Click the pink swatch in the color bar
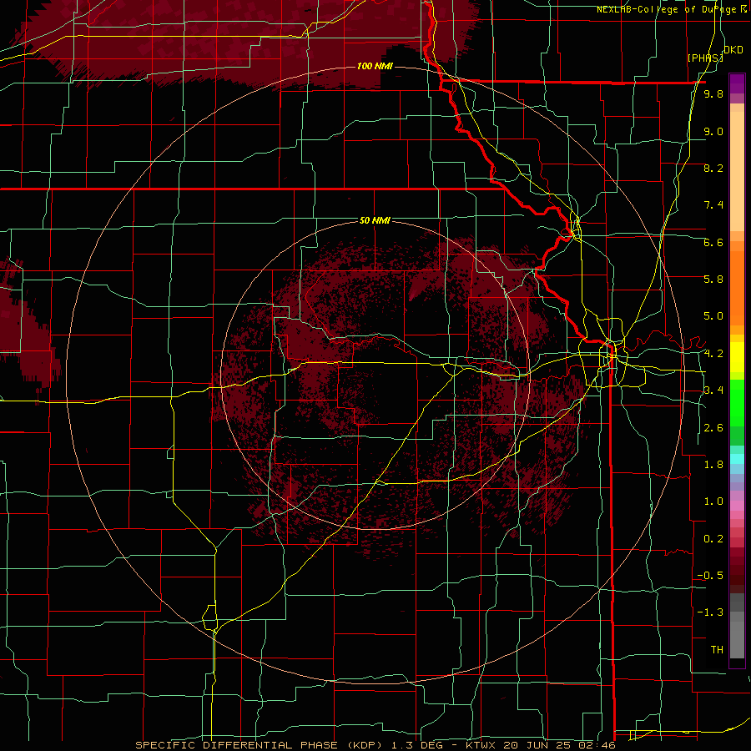The height and width of the screenshot is (751, 751). [737, 506]
